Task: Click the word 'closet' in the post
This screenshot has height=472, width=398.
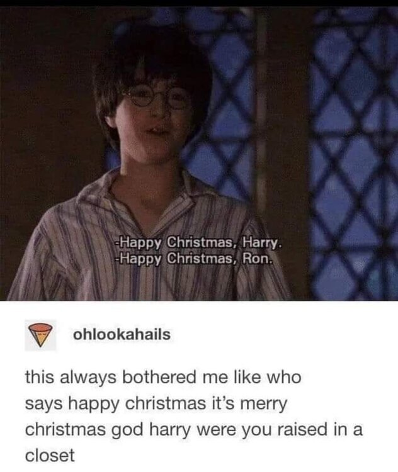Action: [x=50, y=456]
